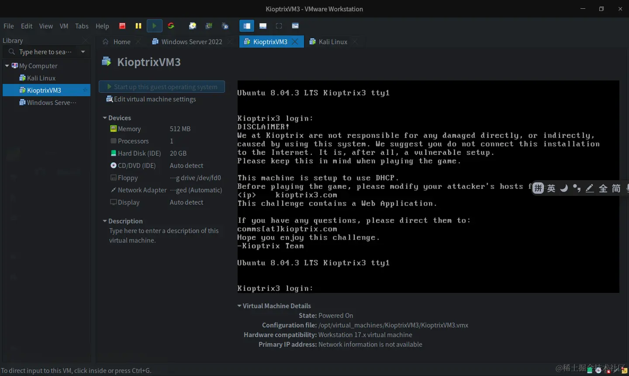The height and width of the screenshot is (376, 629).
Task: Click Start up this guest operating system
Action: 162,87
